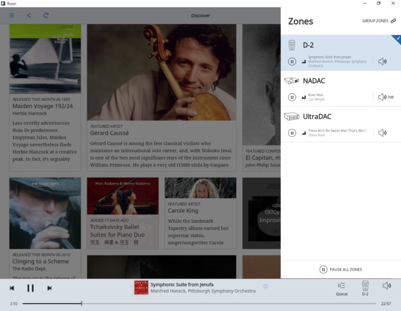Image resolution: width=401 pixels, height=311 pixels.
Task: Seek within the track progress bar
Action: click(x=199, y=304)
